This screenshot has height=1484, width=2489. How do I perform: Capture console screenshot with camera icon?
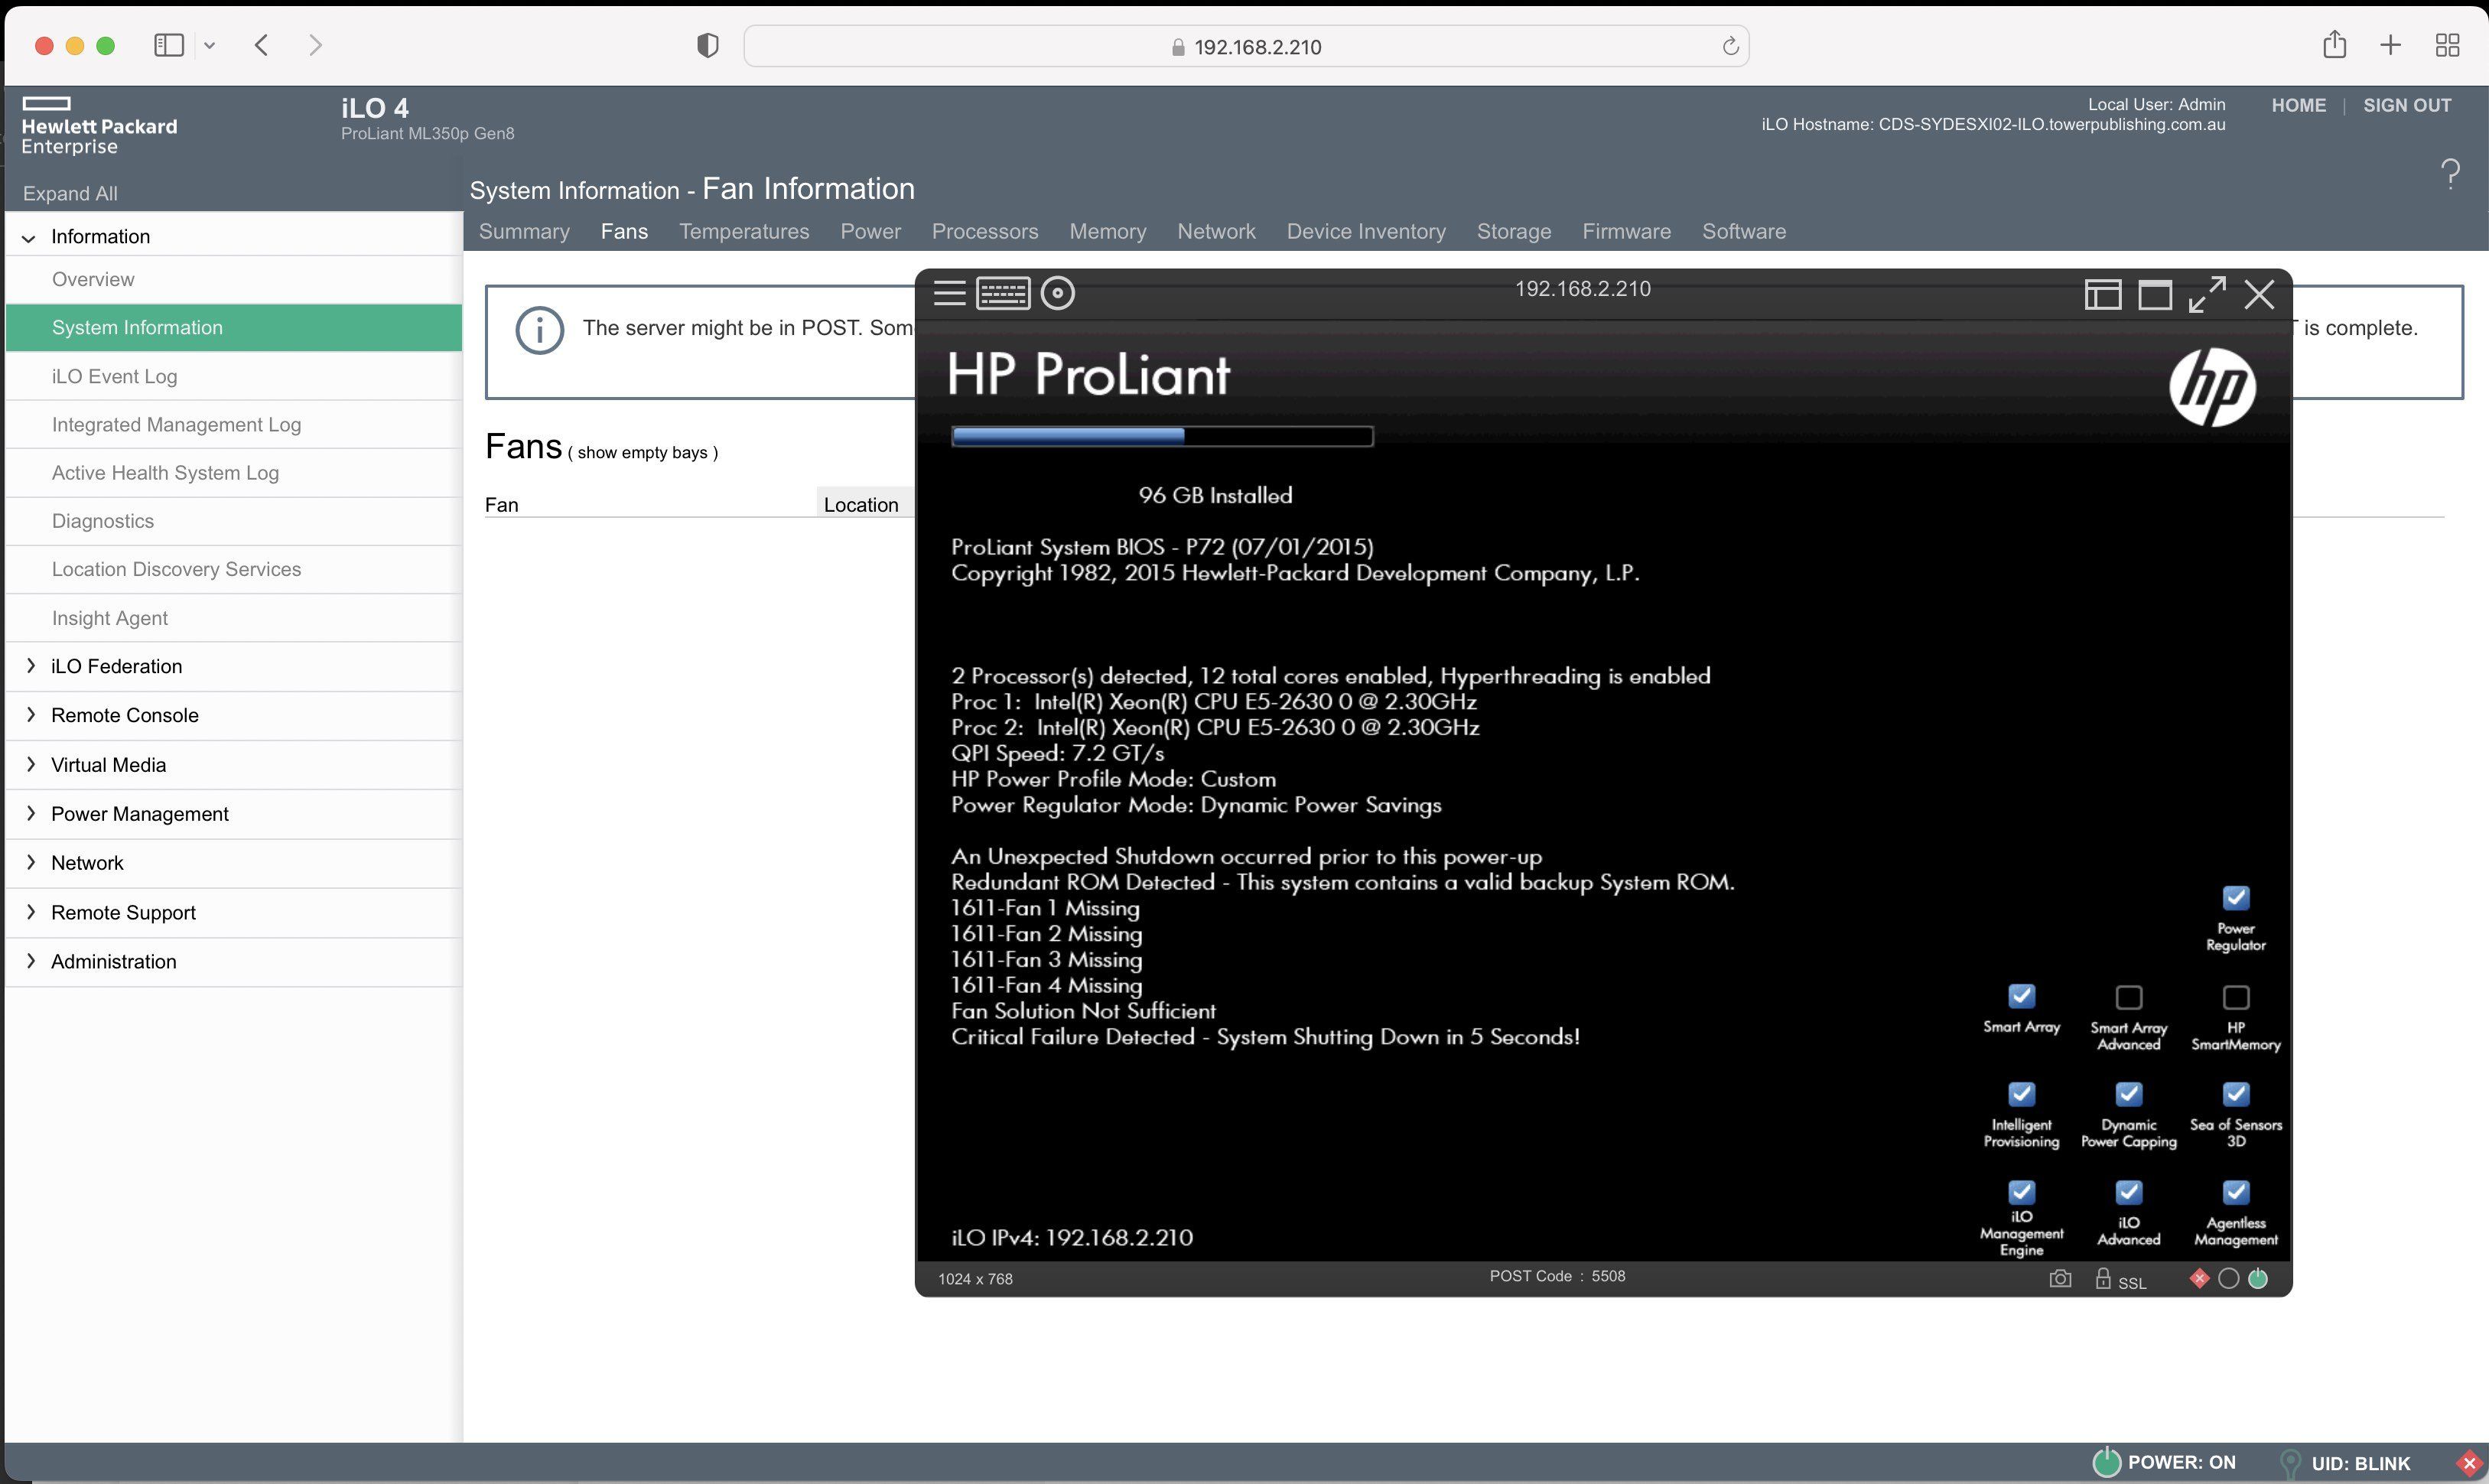[x=2059, y=1278]
